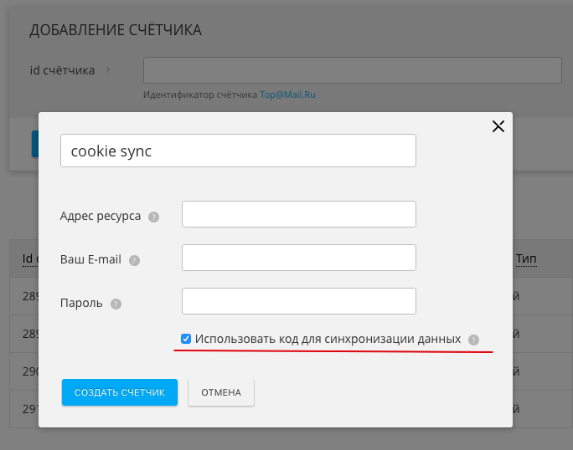Click question mark next to id счётчика
Viewport: 573px width, 450px height.
point(107,70)
